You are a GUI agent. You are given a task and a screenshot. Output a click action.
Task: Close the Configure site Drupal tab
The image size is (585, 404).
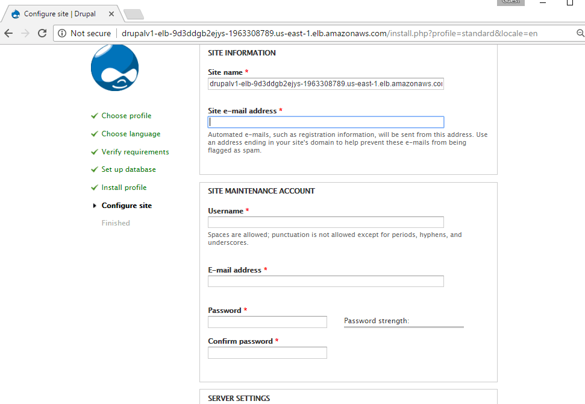pos(111,14)
